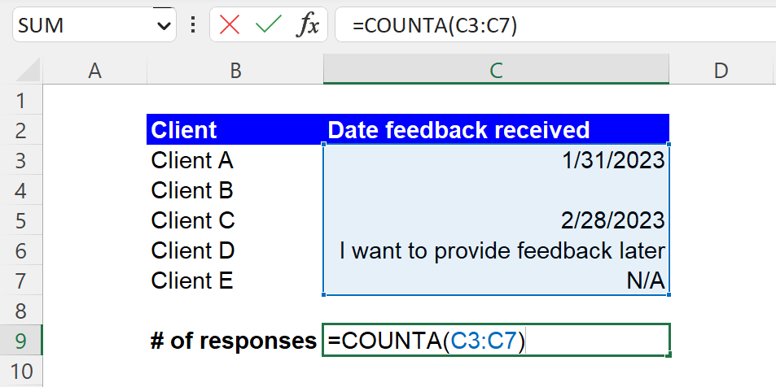Screen dimensions: 776x387
Task: Confirm the formula with the green checkmark
Action: [x=268, y=24]
